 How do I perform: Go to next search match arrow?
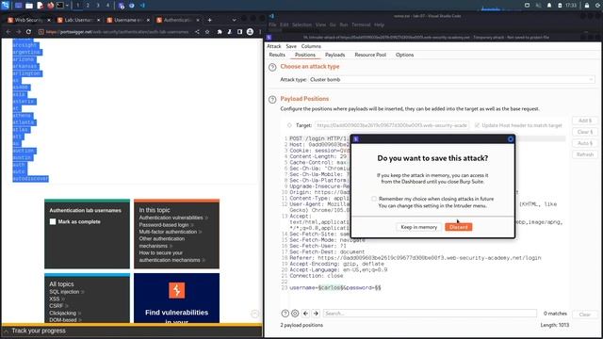click(x=316, y=314)
